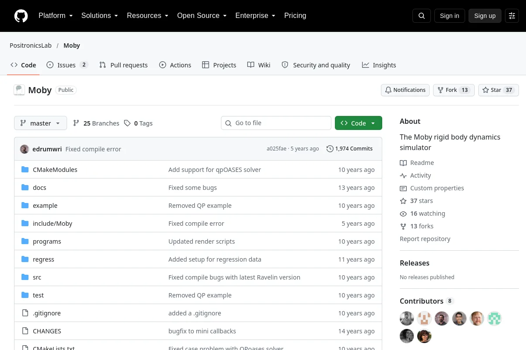Screen dimensions: 526x350
Task: Click the Moby repository avatar image
Action: [19, 90]
